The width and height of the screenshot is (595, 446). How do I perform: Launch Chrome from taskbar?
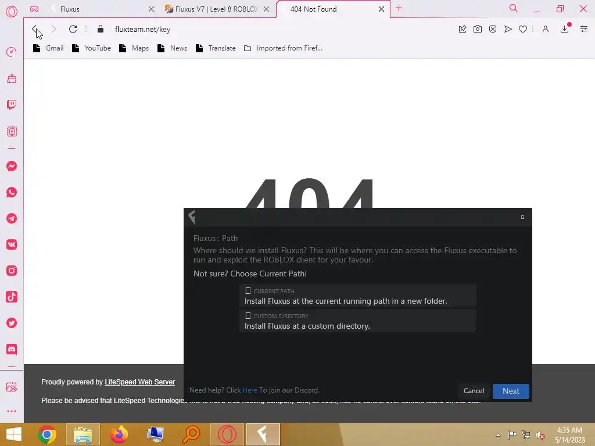click(x=47, y=434)
